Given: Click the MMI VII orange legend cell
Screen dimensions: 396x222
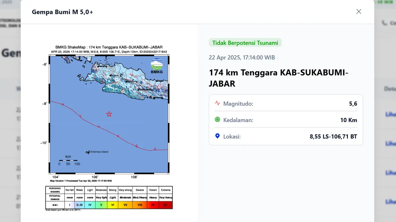Looking at the screenshot, I should (125, 205).
